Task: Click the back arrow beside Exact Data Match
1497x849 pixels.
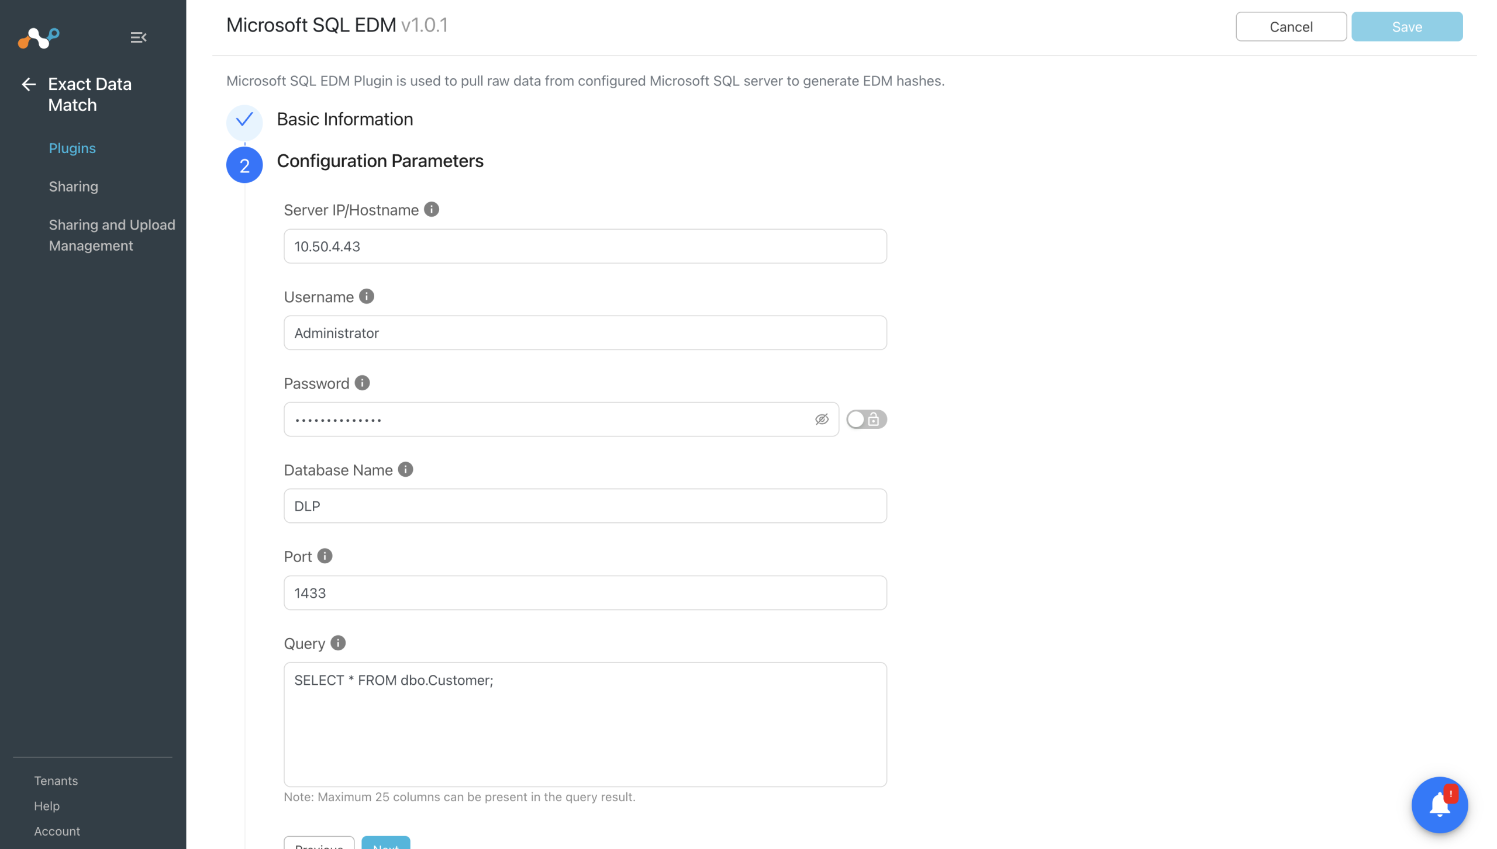Action: pos(28,84)
